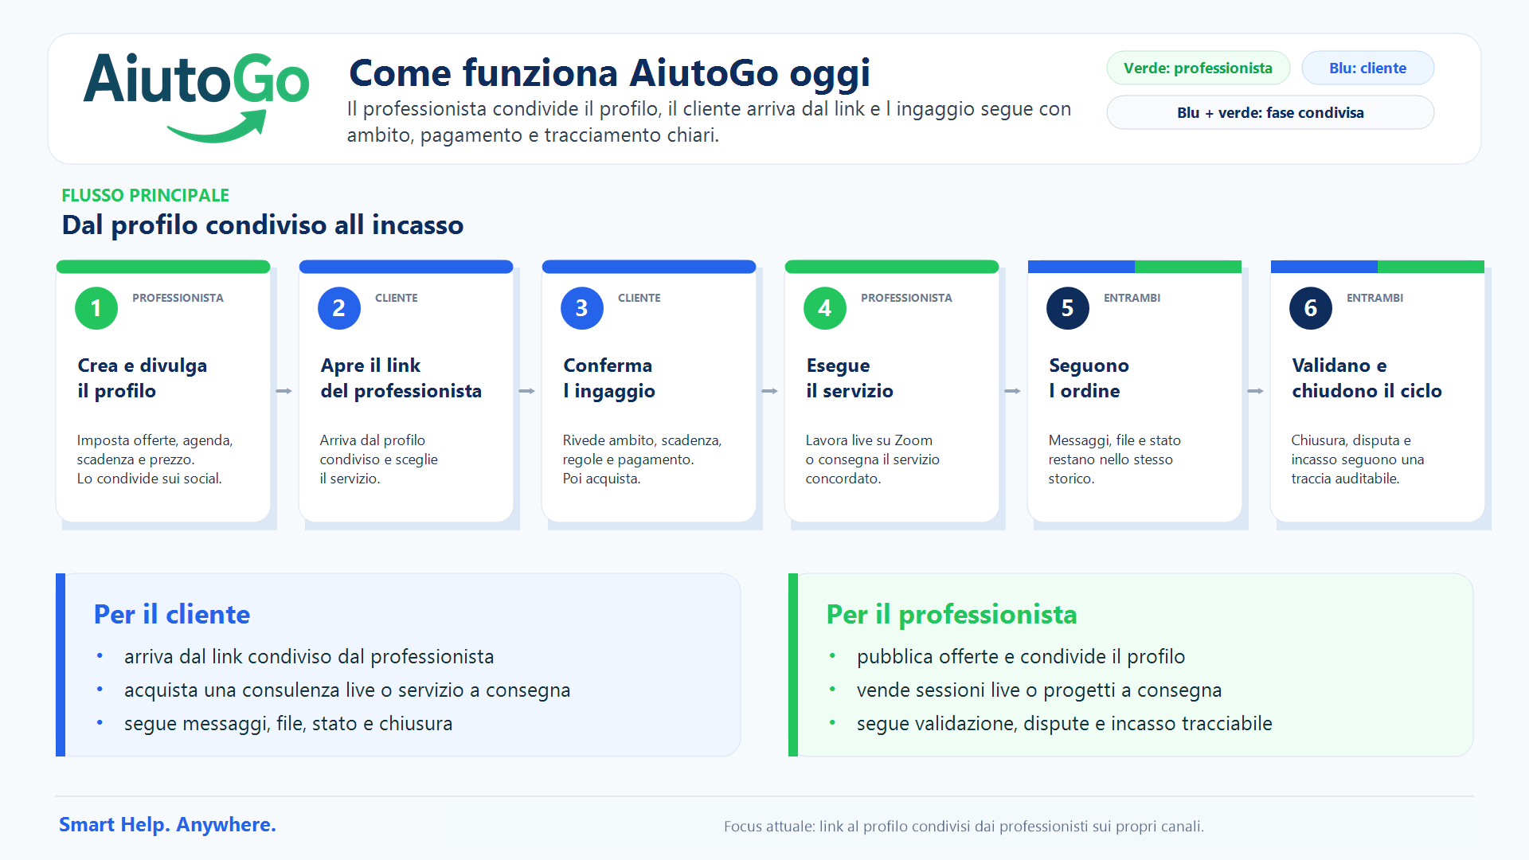Click the PROFESSIONISTA label in step 4 card
This screenshot has height=860, width=1529.
coord(906,298)
